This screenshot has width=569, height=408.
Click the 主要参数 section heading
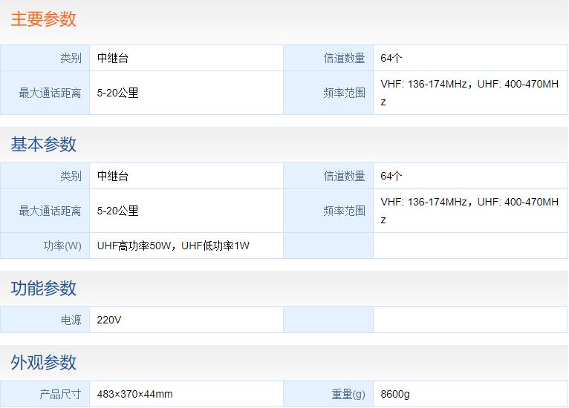pyautogui.click(x=43, y=19)
